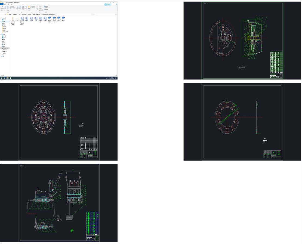Select Desktop under Quick access

pos(5,20)
